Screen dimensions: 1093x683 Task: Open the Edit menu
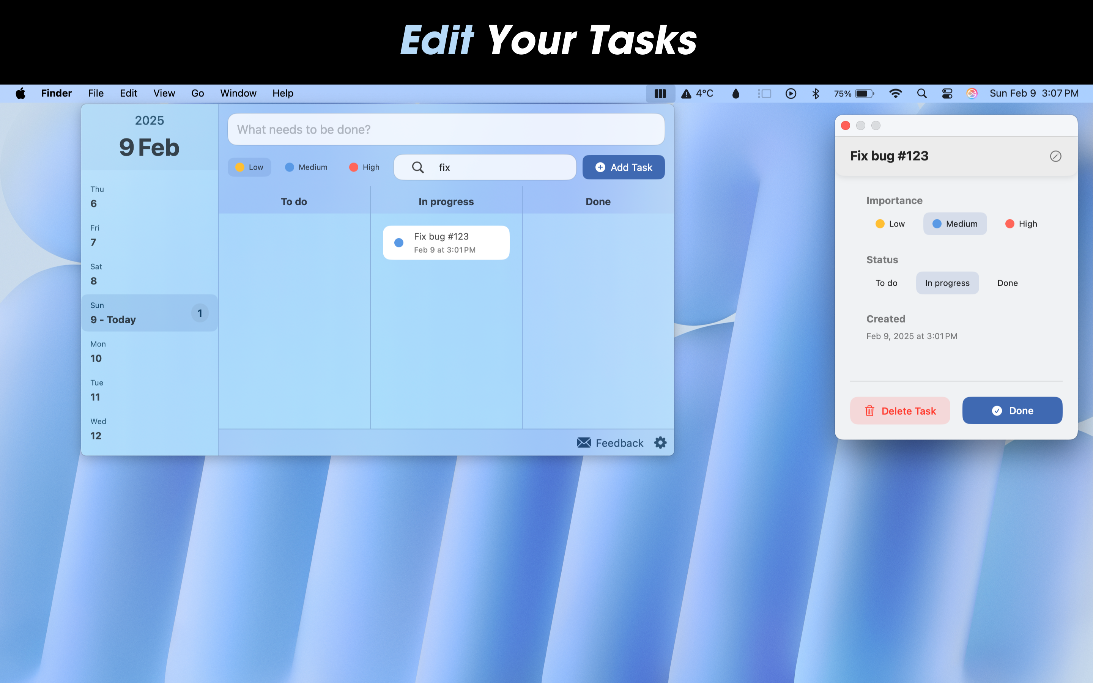(128, 93)
